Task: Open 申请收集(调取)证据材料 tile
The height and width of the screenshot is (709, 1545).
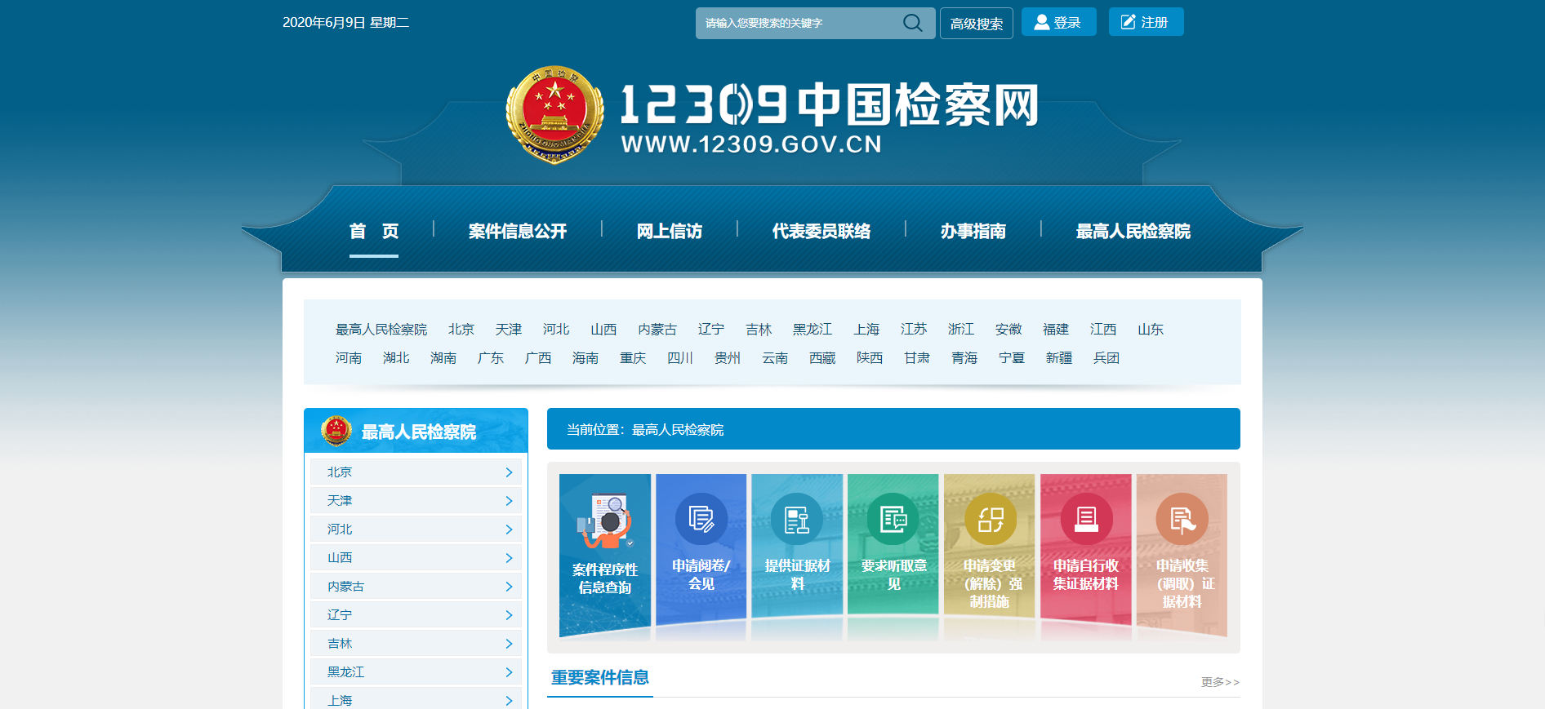Action: point(1182,556)
